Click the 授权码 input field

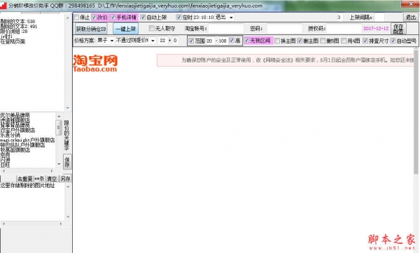(344, 29)
